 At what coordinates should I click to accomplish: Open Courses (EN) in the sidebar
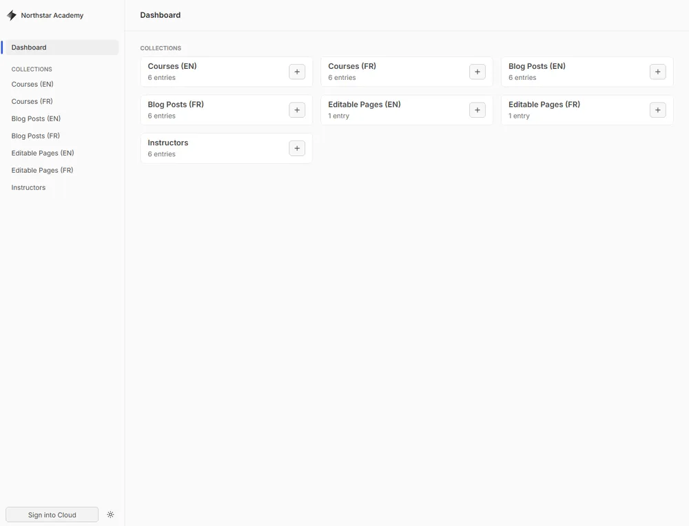tap(61, 84)
